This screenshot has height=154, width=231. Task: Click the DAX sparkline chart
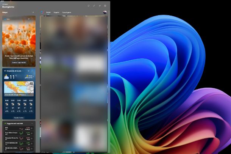pyautogui.click(x=22, y=129)
